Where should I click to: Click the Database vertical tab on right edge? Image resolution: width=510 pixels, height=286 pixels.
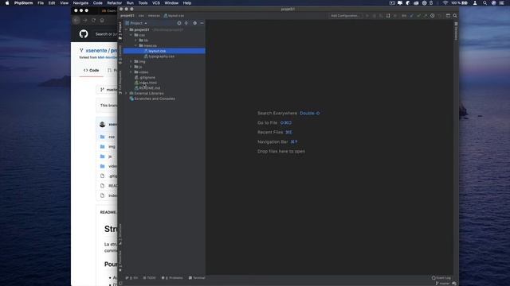pyautogui.click(x=456, y=32)
